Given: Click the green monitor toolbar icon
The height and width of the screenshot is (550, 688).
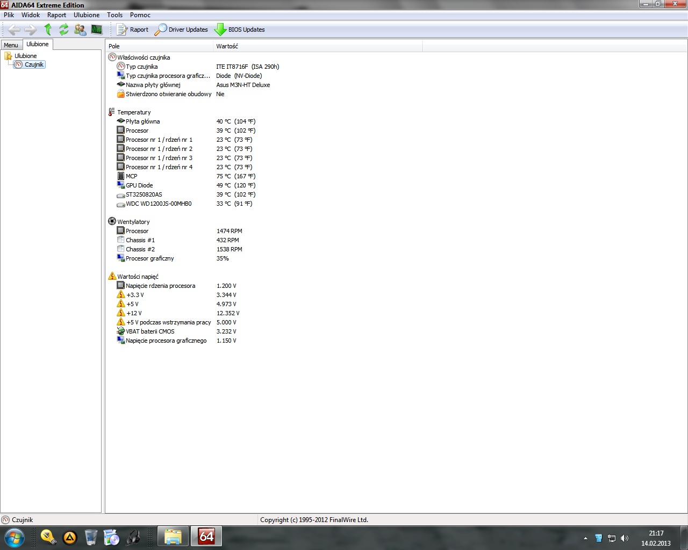Looking at the screenshot, I should (97, 30).
